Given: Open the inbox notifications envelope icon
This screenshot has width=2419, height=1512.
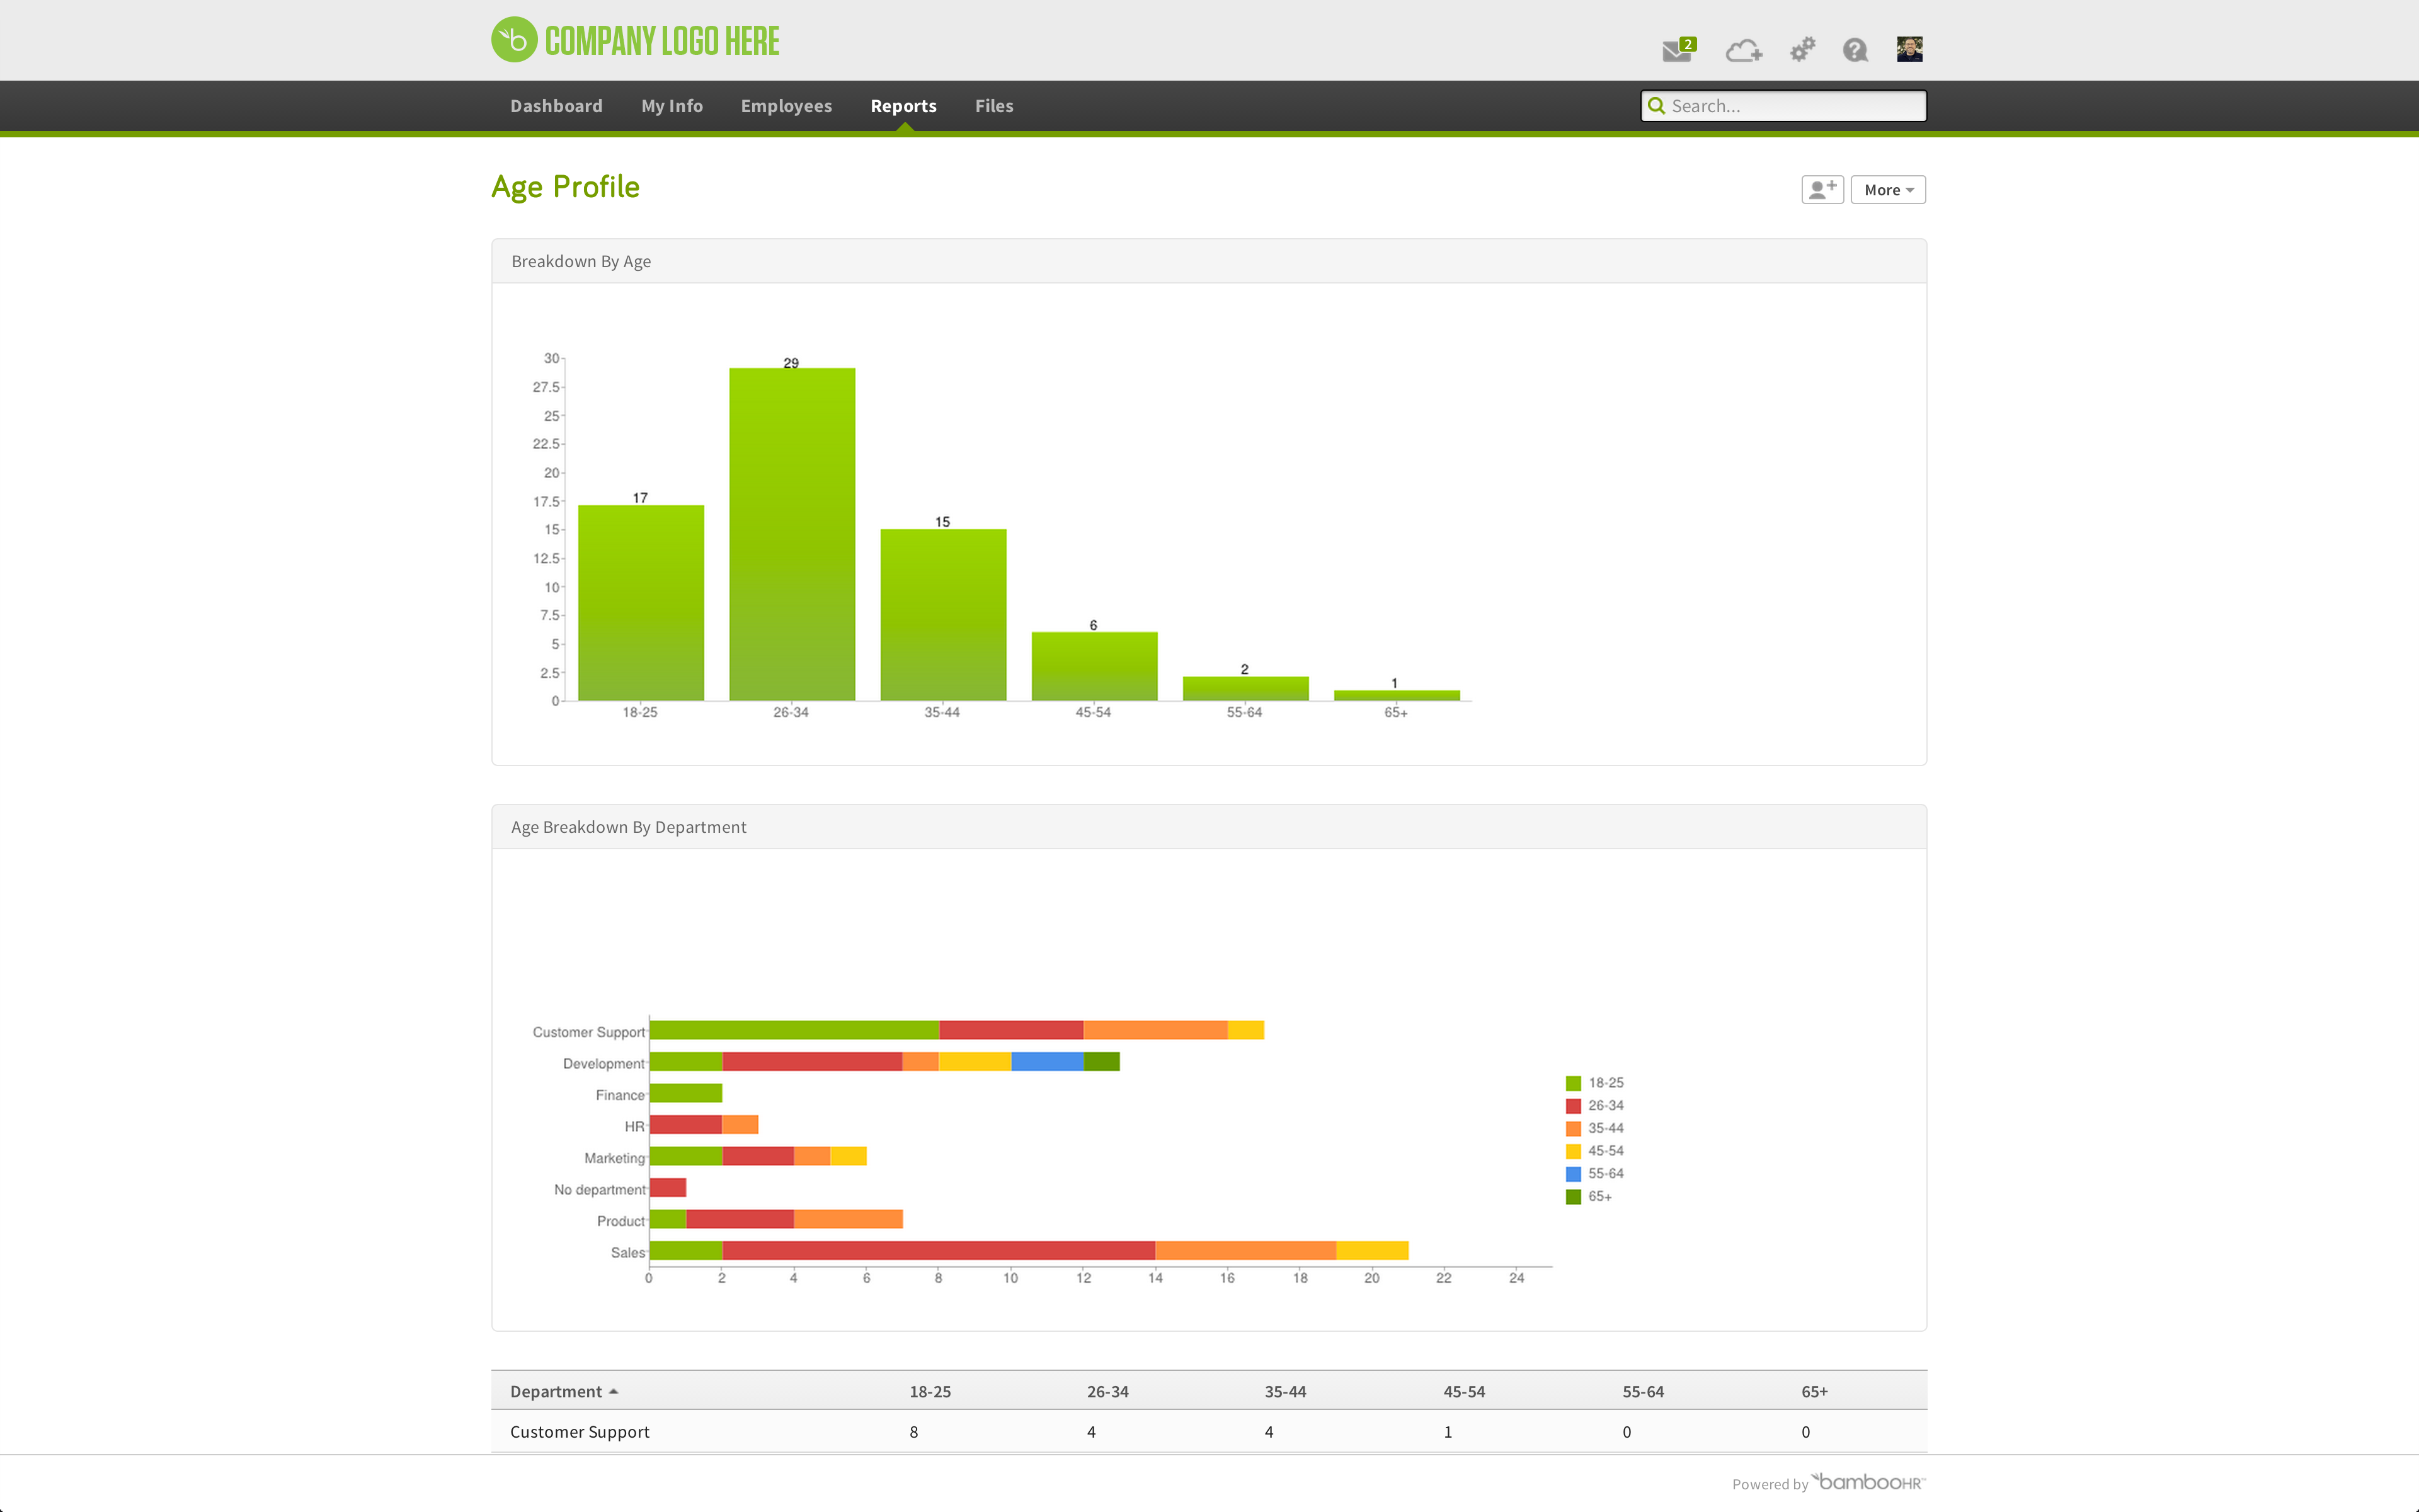Looking at the screenshot, I should 1676,50.
